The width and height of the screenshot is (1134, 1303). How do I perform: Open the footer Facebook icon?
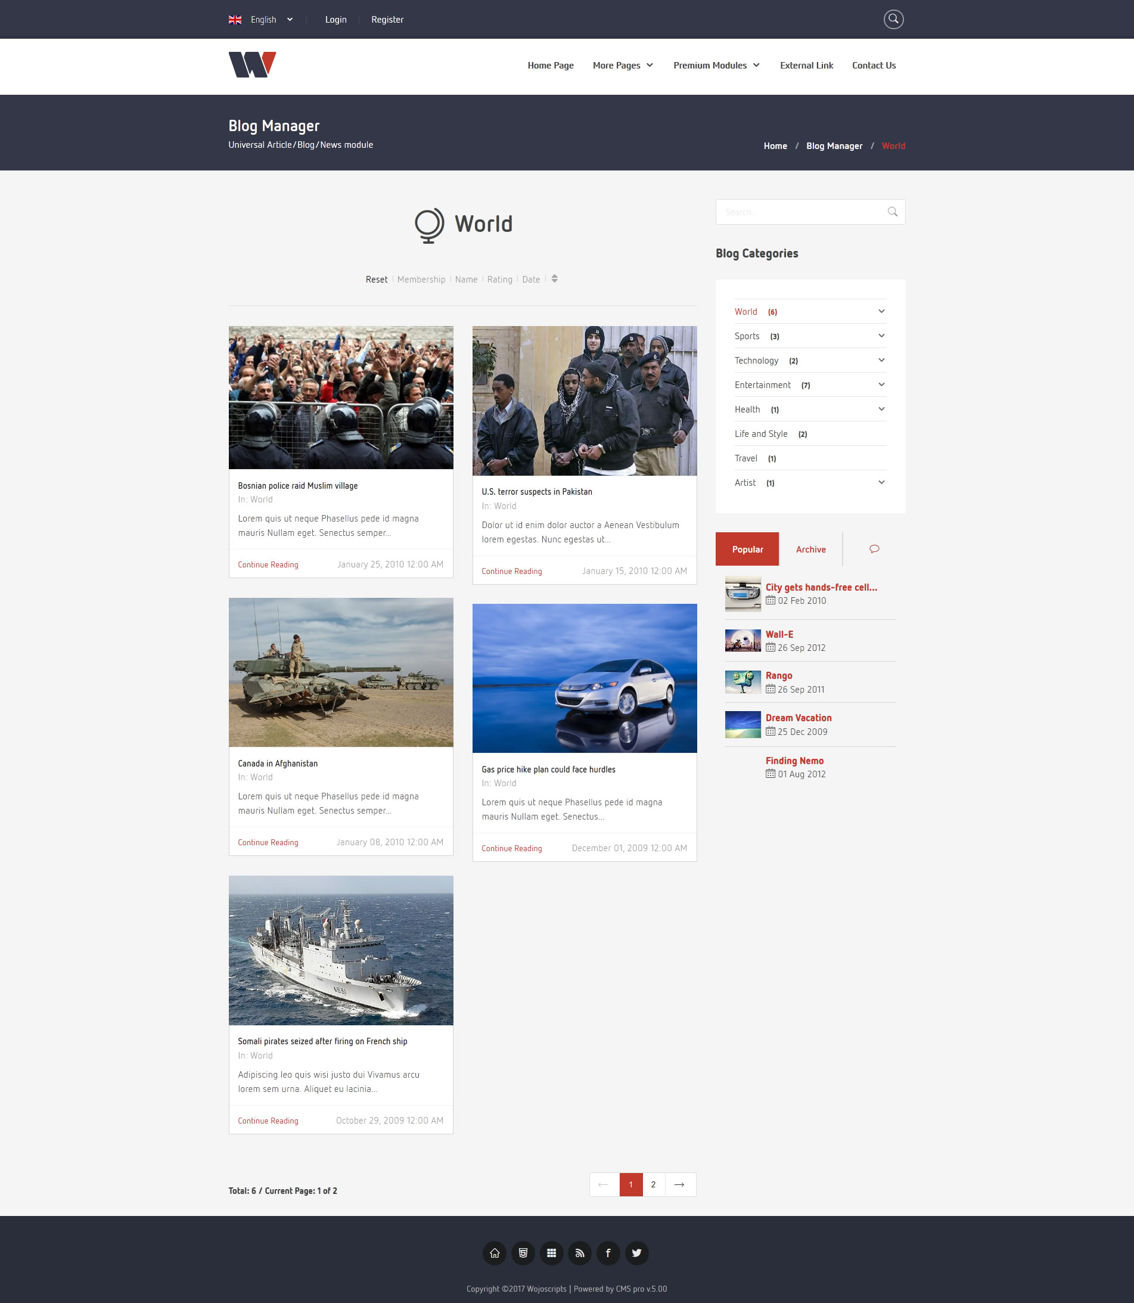point(608,1253)
